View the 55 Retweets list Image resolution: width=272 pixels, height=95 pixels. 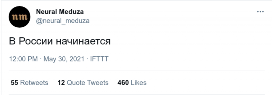[29, 83]
